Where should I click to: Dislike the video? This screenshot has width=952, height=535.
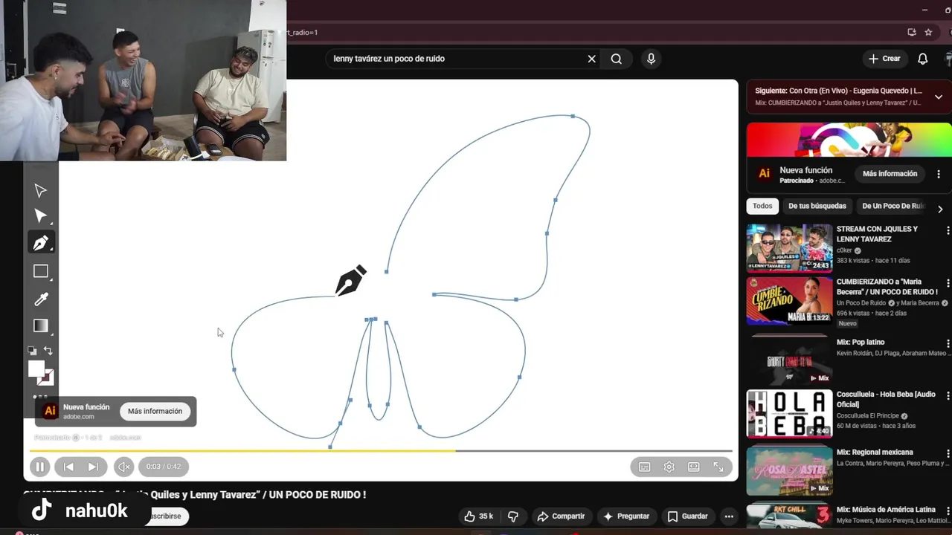(513, 516)
